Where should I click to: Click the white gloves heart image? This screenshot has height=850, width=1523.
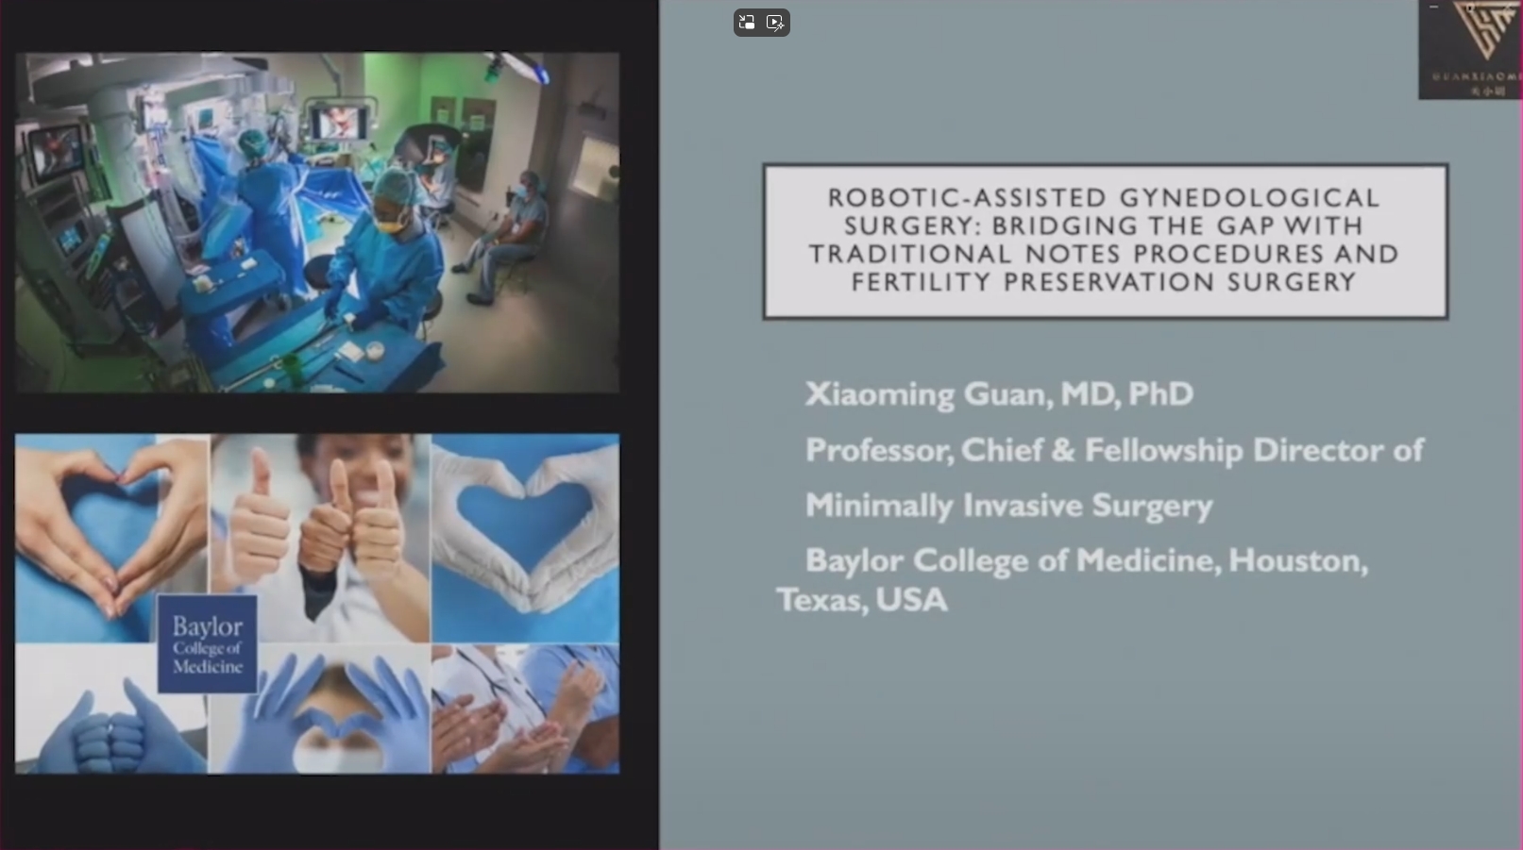[525, 538]
